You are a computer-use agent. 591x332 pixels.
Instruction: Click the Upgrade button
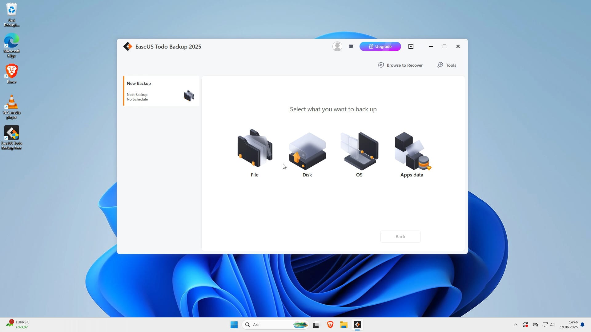[x=380, y=46]
